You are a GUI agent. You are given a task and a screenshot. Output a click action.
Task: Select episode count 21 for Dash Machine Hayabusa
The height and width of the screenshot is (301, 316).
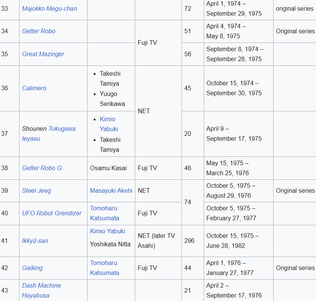(x=188, y=291)
